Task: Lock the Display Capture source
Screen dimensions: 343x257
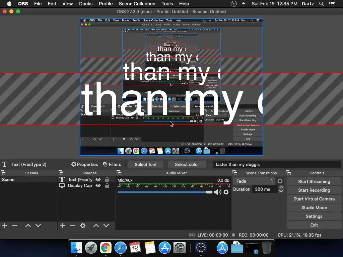Action: click(x=107, y=185)
